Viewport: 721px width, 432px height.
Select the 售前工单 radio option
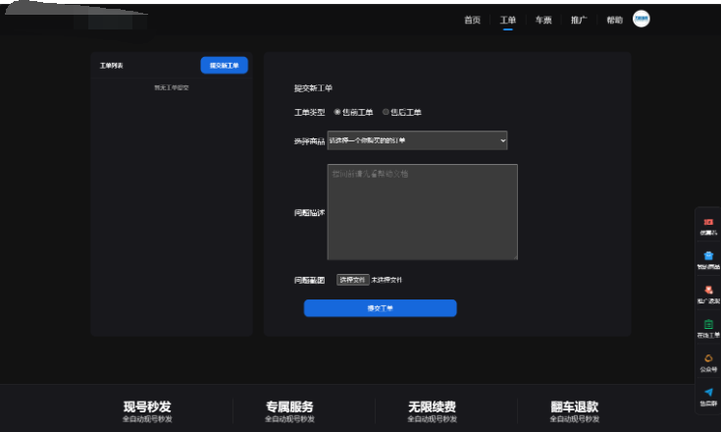[337, 112]
